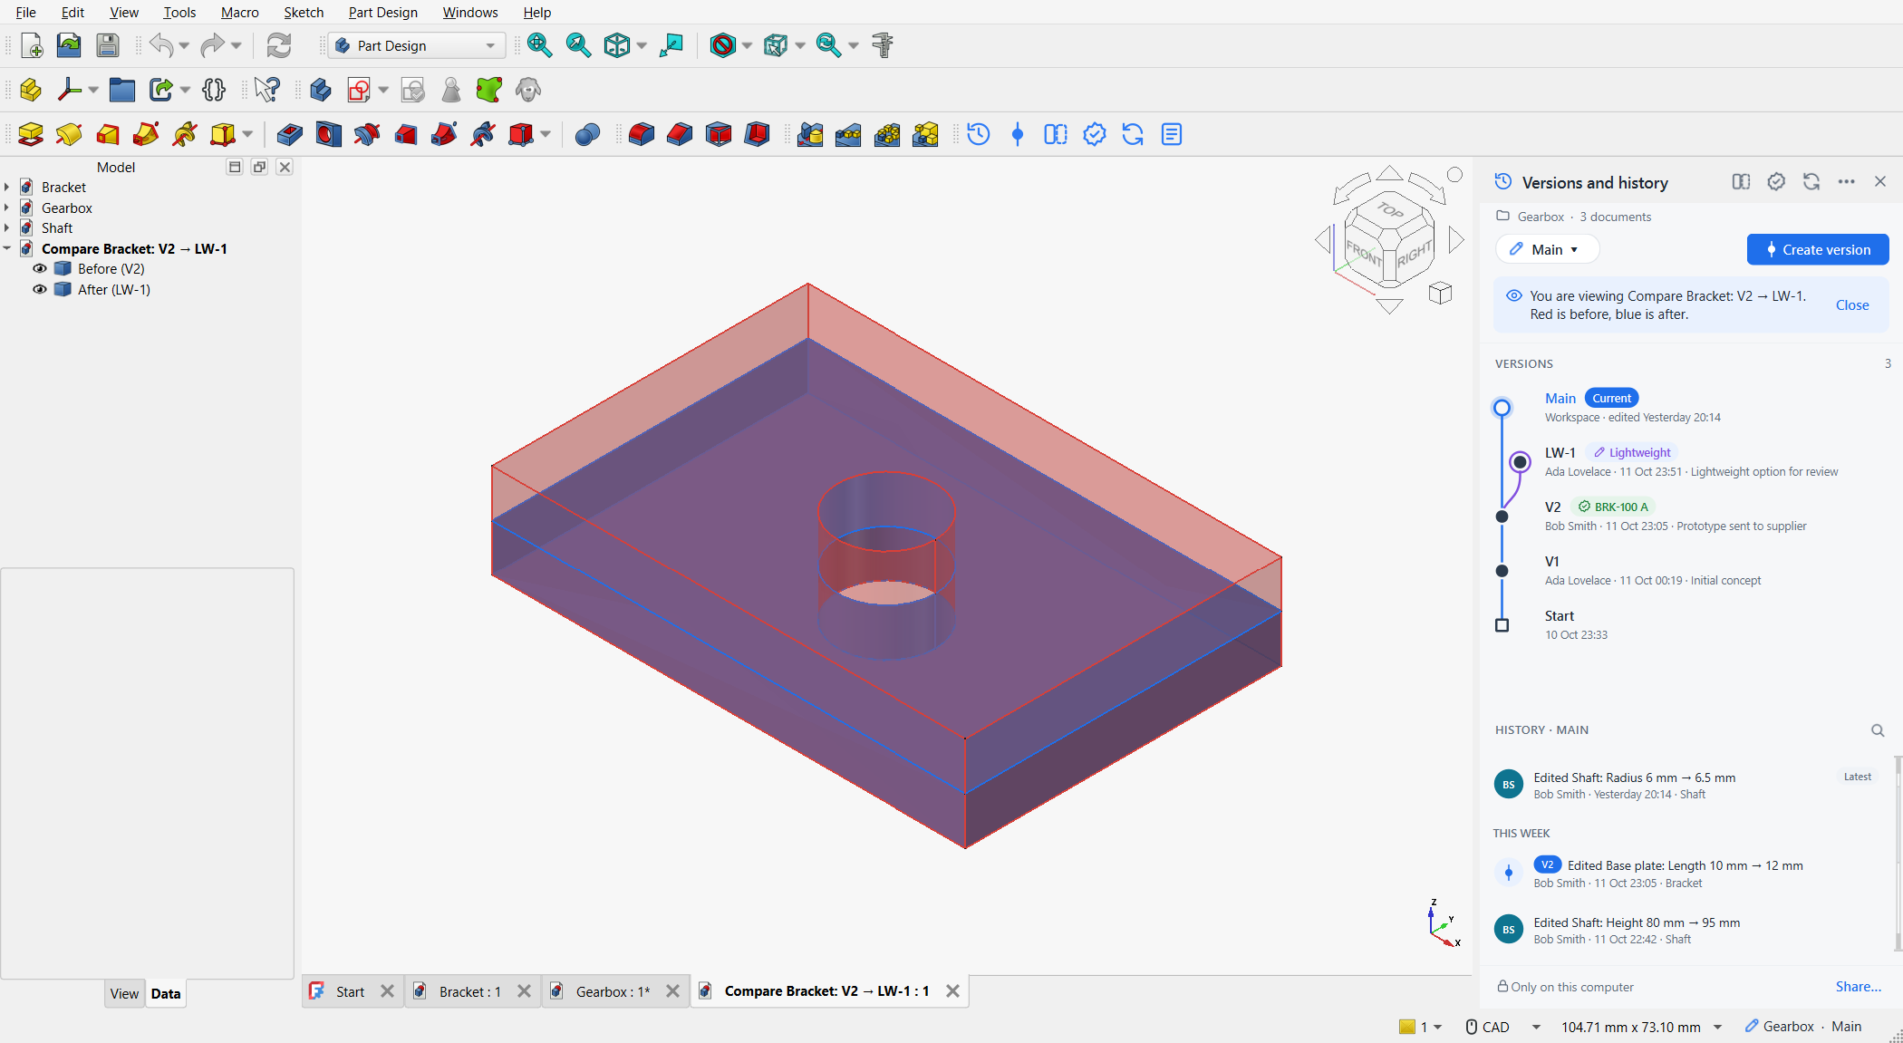Switch to the View property tab
The height and width of the screenshot is (1043, 1903).
coord(124,993)
